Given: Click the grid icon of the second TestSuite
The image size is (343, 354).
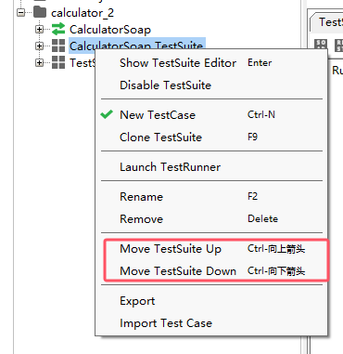Looking at the screenshot, I should pos(58,62).
